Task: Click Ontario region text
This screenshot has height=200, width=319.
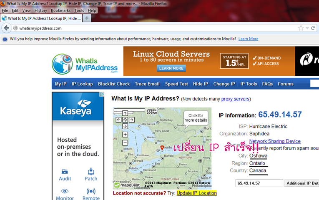Action: tap(257, 163)
